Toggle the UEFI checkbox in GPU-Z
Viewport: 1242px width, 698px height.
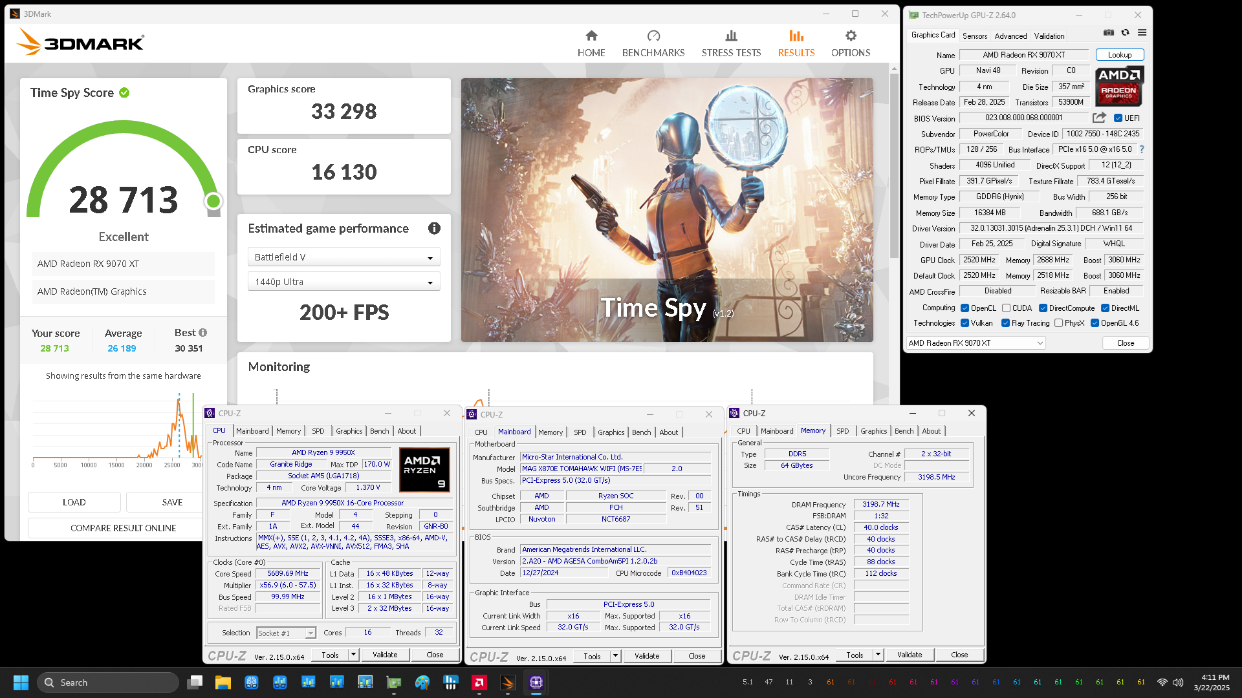click(1118, 118)
